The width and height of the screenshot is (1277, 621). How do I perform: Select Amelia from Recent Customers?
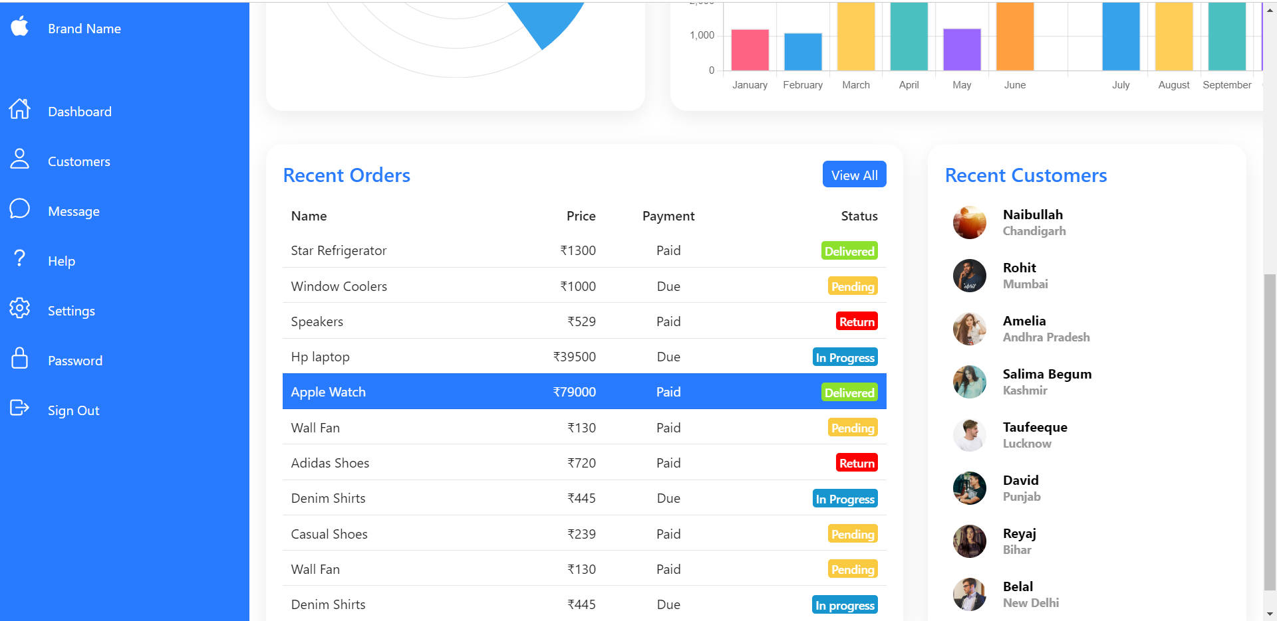pyautogui.click(x=1024, y=321)
